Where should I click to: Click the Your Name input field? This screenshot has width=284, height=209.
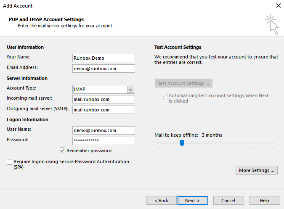[x=104, y=58]
